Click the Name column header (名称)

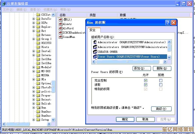pyautogui.click(x=72, y=15)
